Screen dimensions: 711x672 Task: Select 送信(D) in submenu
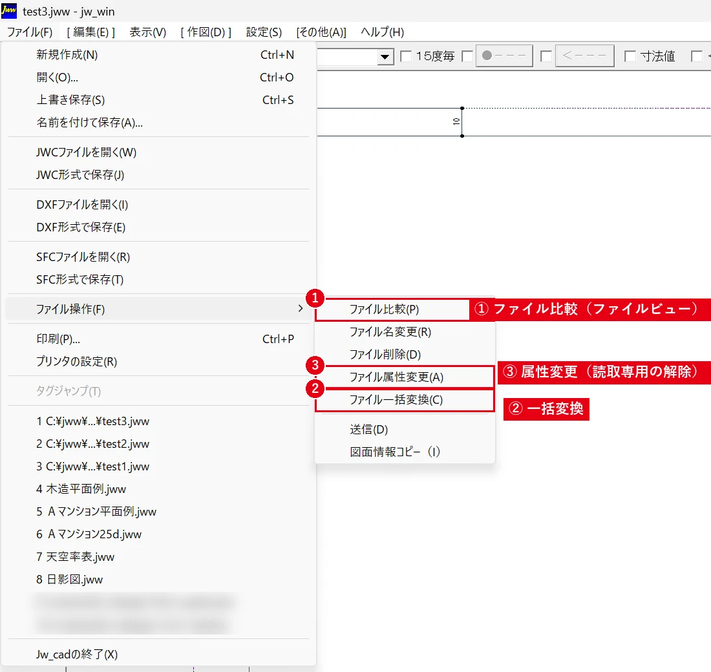[405, 430]
